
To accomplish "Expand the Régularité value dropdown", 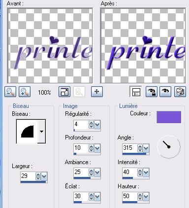I will [x=97, y=125].
